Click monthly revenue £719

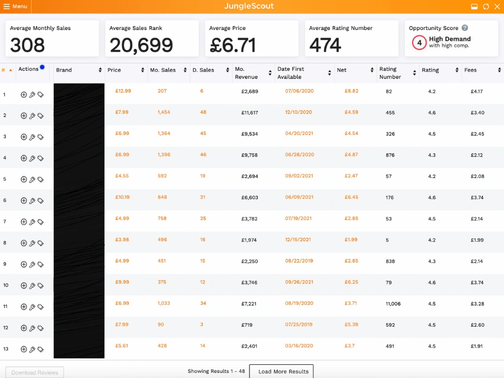pyautogui.click(x=247, y=325)
